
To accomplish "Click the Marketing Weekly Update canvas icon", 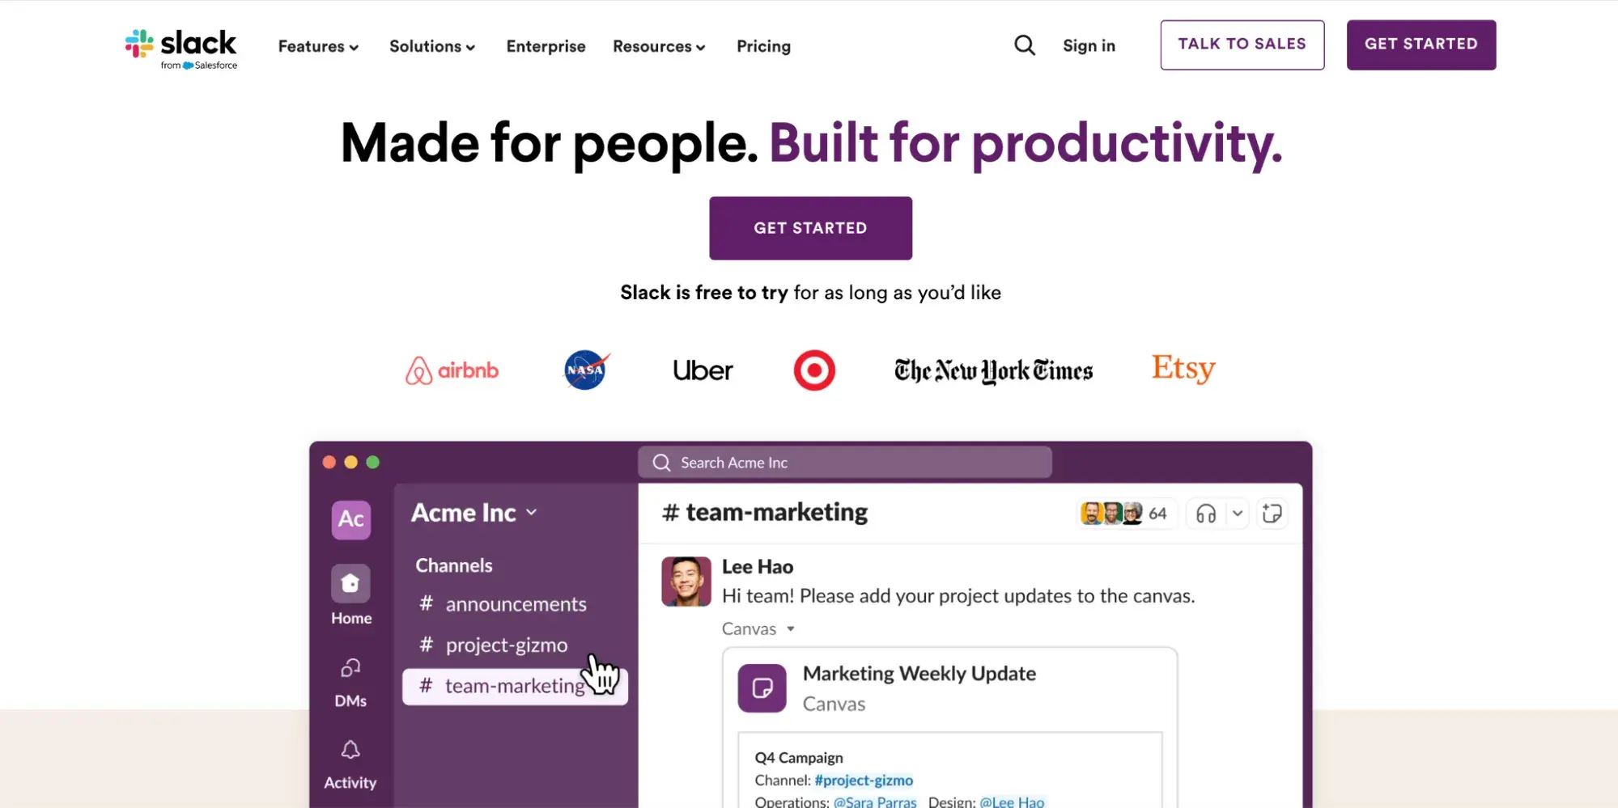I will pos(762,688).
